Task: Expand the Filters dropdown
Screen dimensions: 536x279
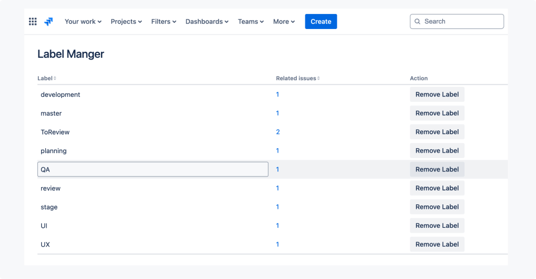Action: tap(164, 22)
